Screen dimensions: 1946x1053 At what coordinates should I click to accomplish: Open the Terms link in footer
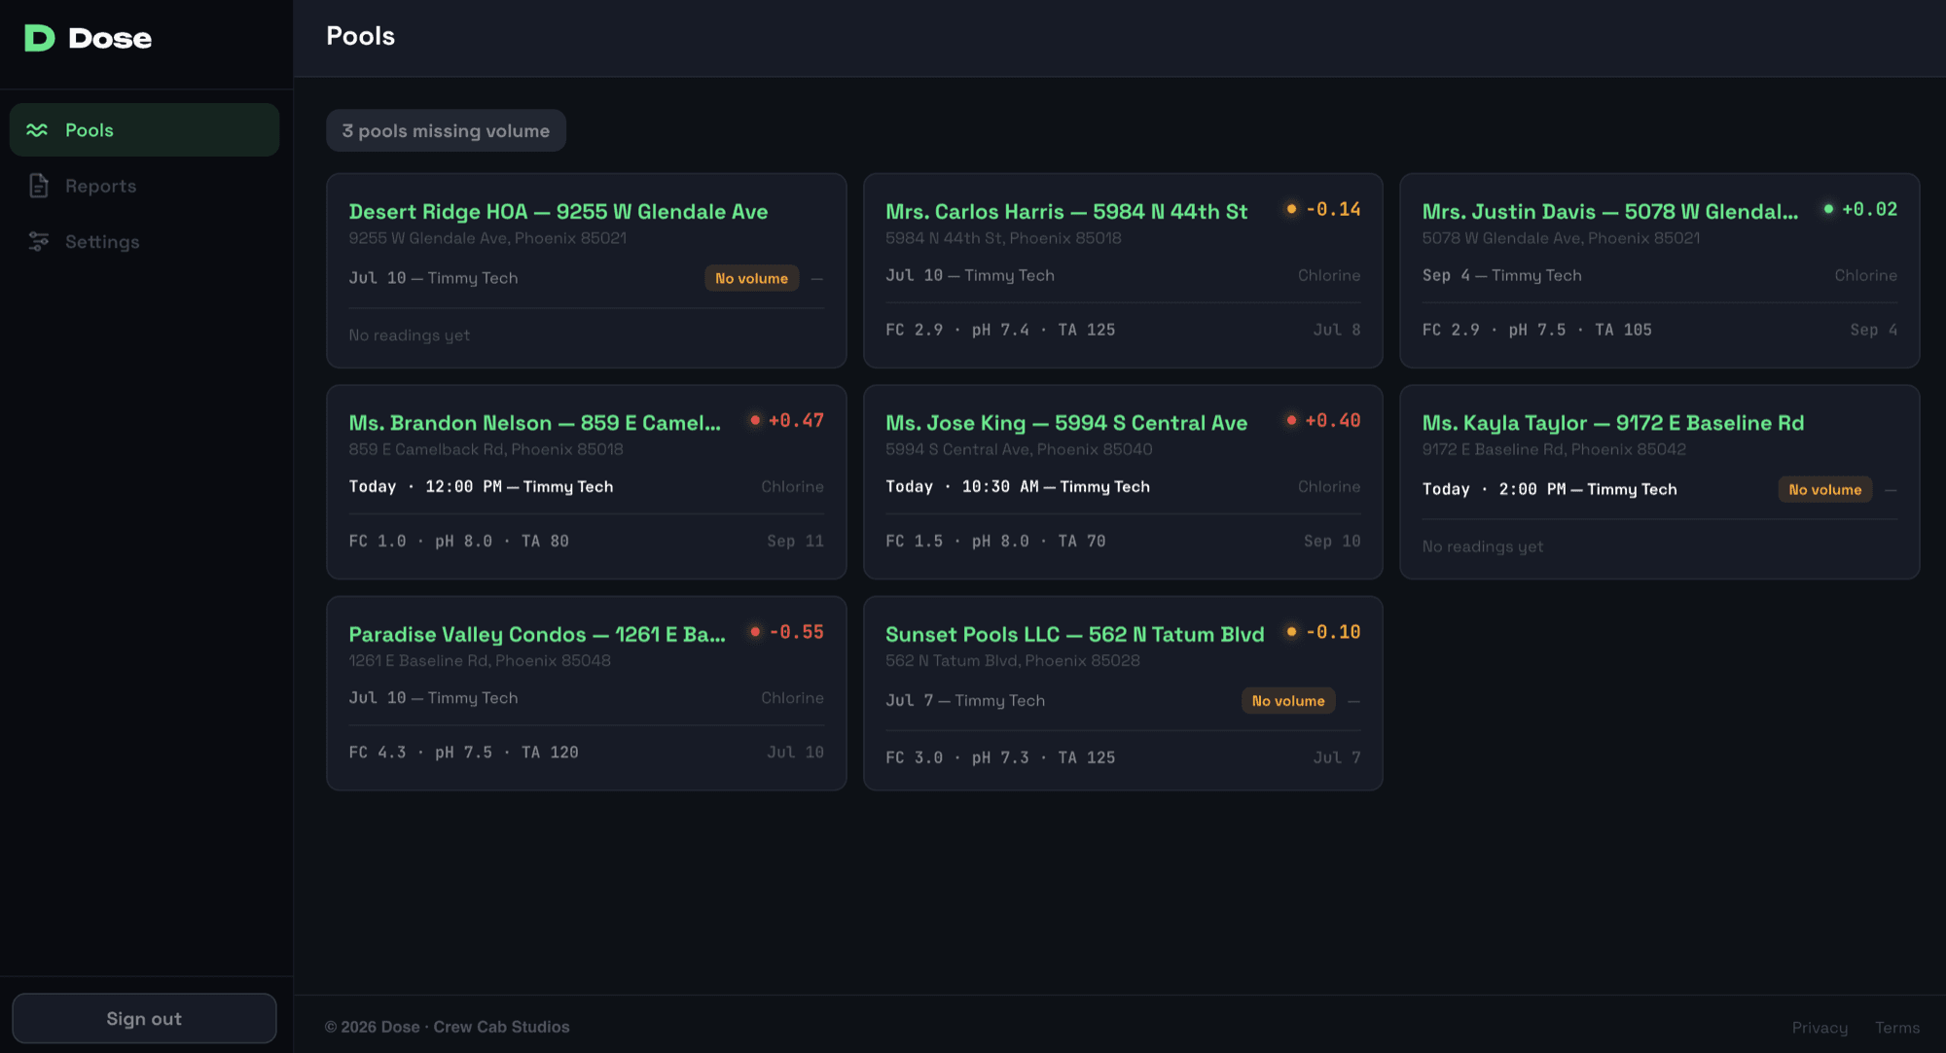[1897, 1028]
